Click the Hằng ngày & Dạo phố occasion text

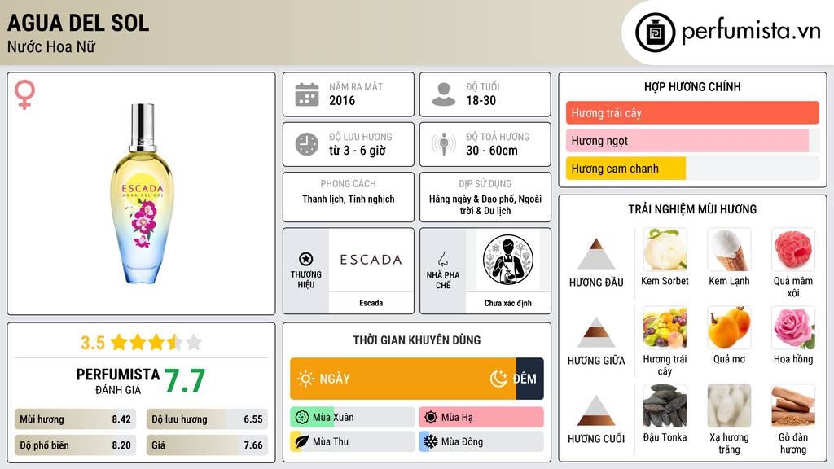tap(485, 204)
